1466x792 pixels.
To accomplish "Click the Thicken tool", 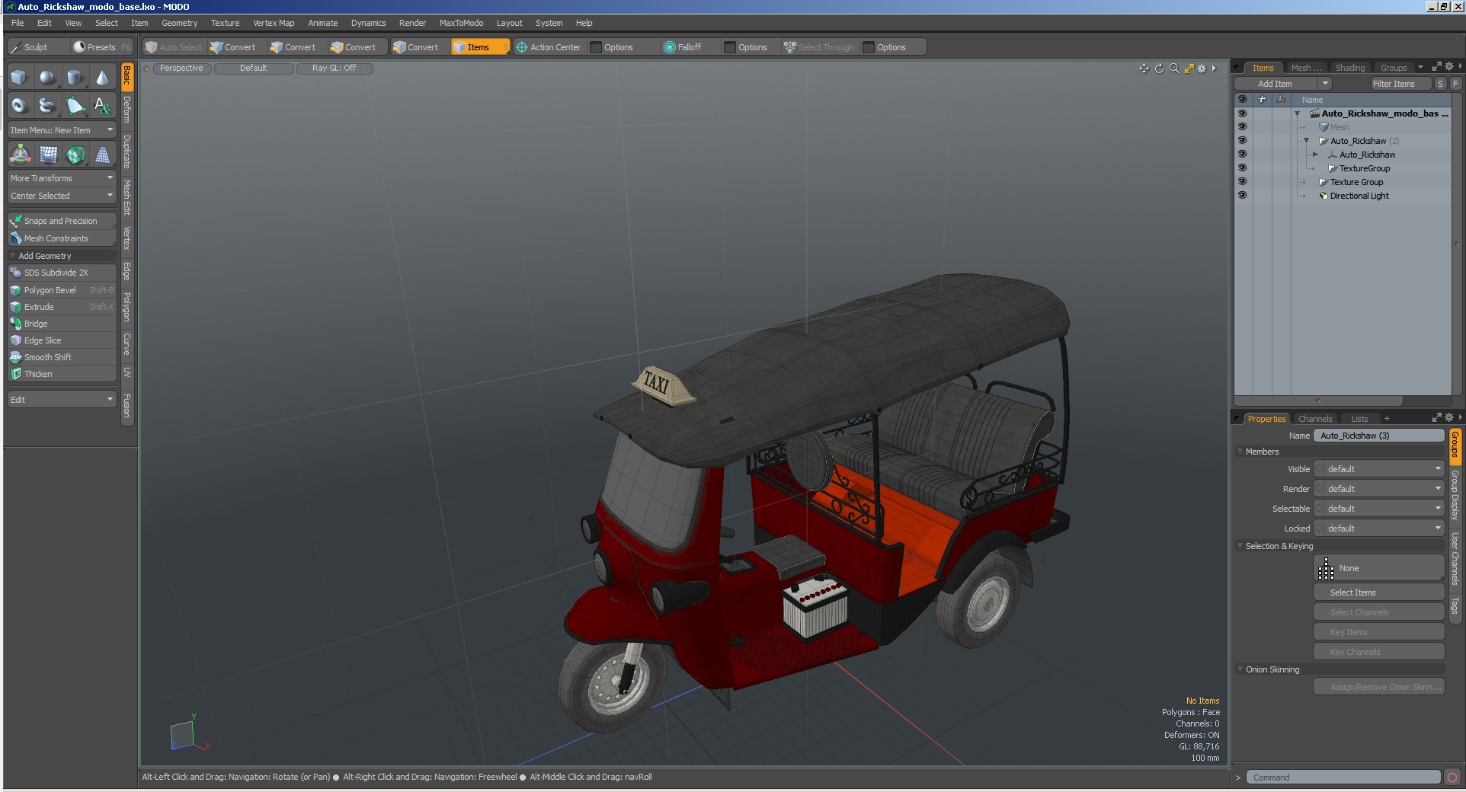I will click(62, 374).
